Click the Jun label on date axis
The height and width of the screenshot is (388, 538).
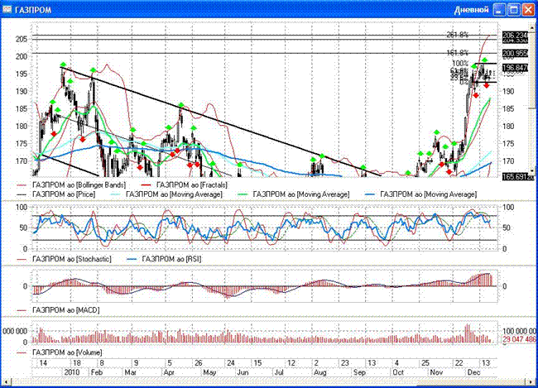pyautogui.click(x=243, y=372)
